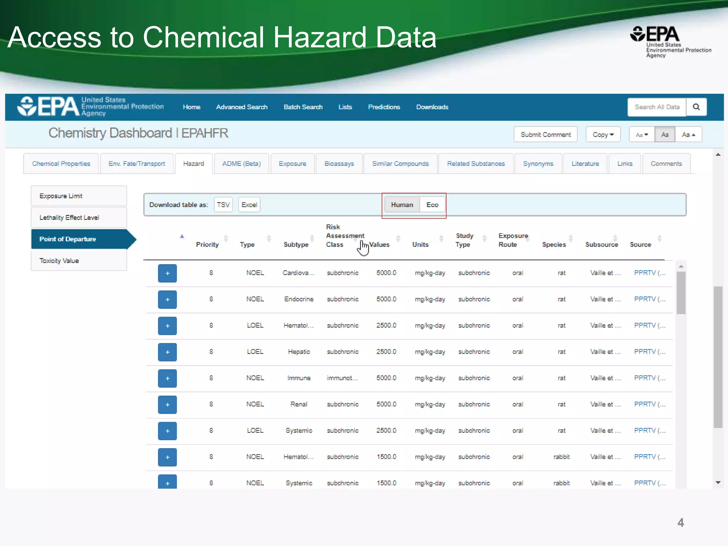This screenshot has width=728, height=546.
Task: Open the Comments tab
Action: tap(666, 164)
